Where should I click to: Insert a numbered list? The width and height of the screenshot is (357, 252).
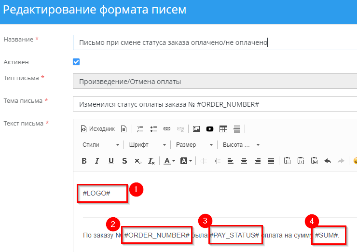click(x=140, y=129)
